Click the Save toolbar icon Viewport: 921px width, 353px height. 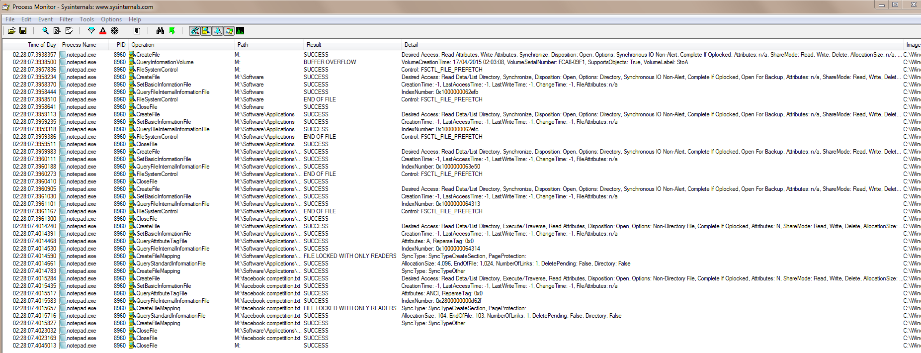coord(23,31)
